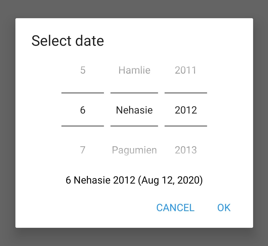This screenshot has width=268, height=246.
Task: Choose the previous month Hamlie
Action: (134, 70)
